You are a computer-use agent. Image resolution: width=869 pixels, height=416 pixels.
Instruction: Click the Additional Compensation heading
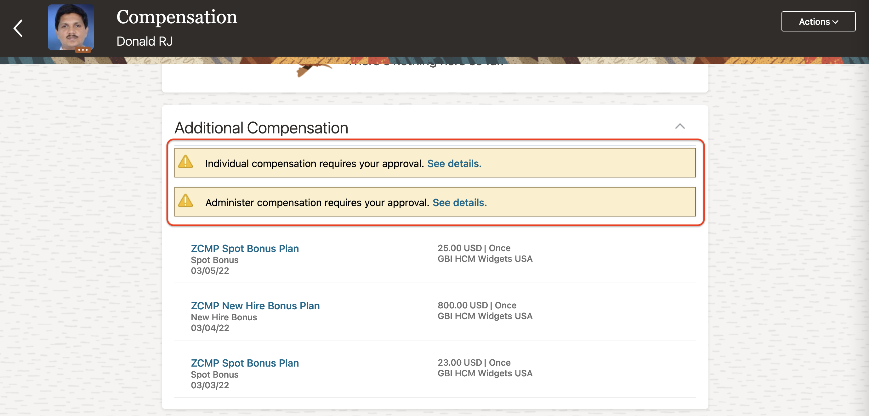click(x=261, y=128)
